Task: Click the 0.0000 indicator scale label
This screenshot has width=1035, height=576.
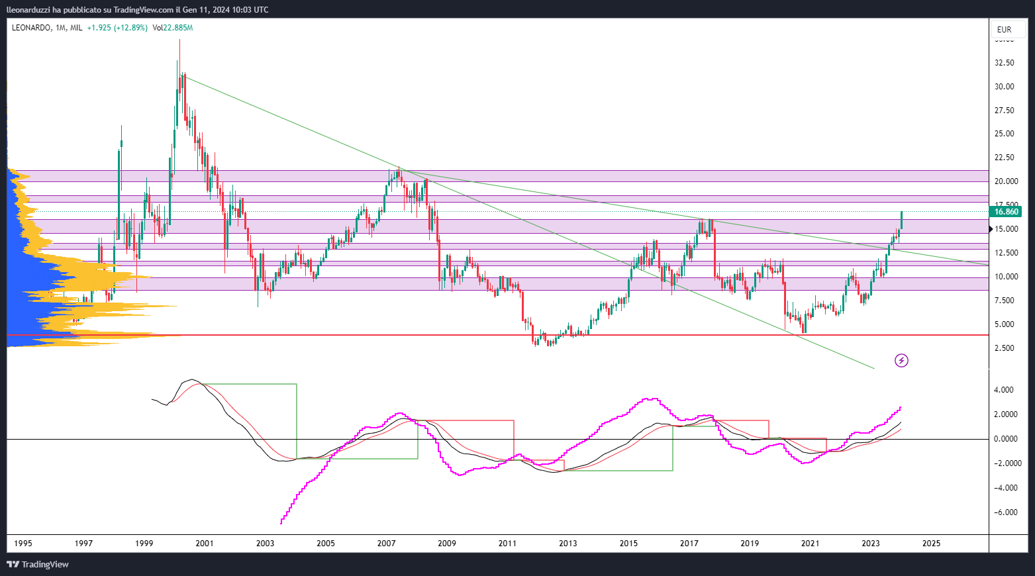Action: click(x=1005, y=439)
